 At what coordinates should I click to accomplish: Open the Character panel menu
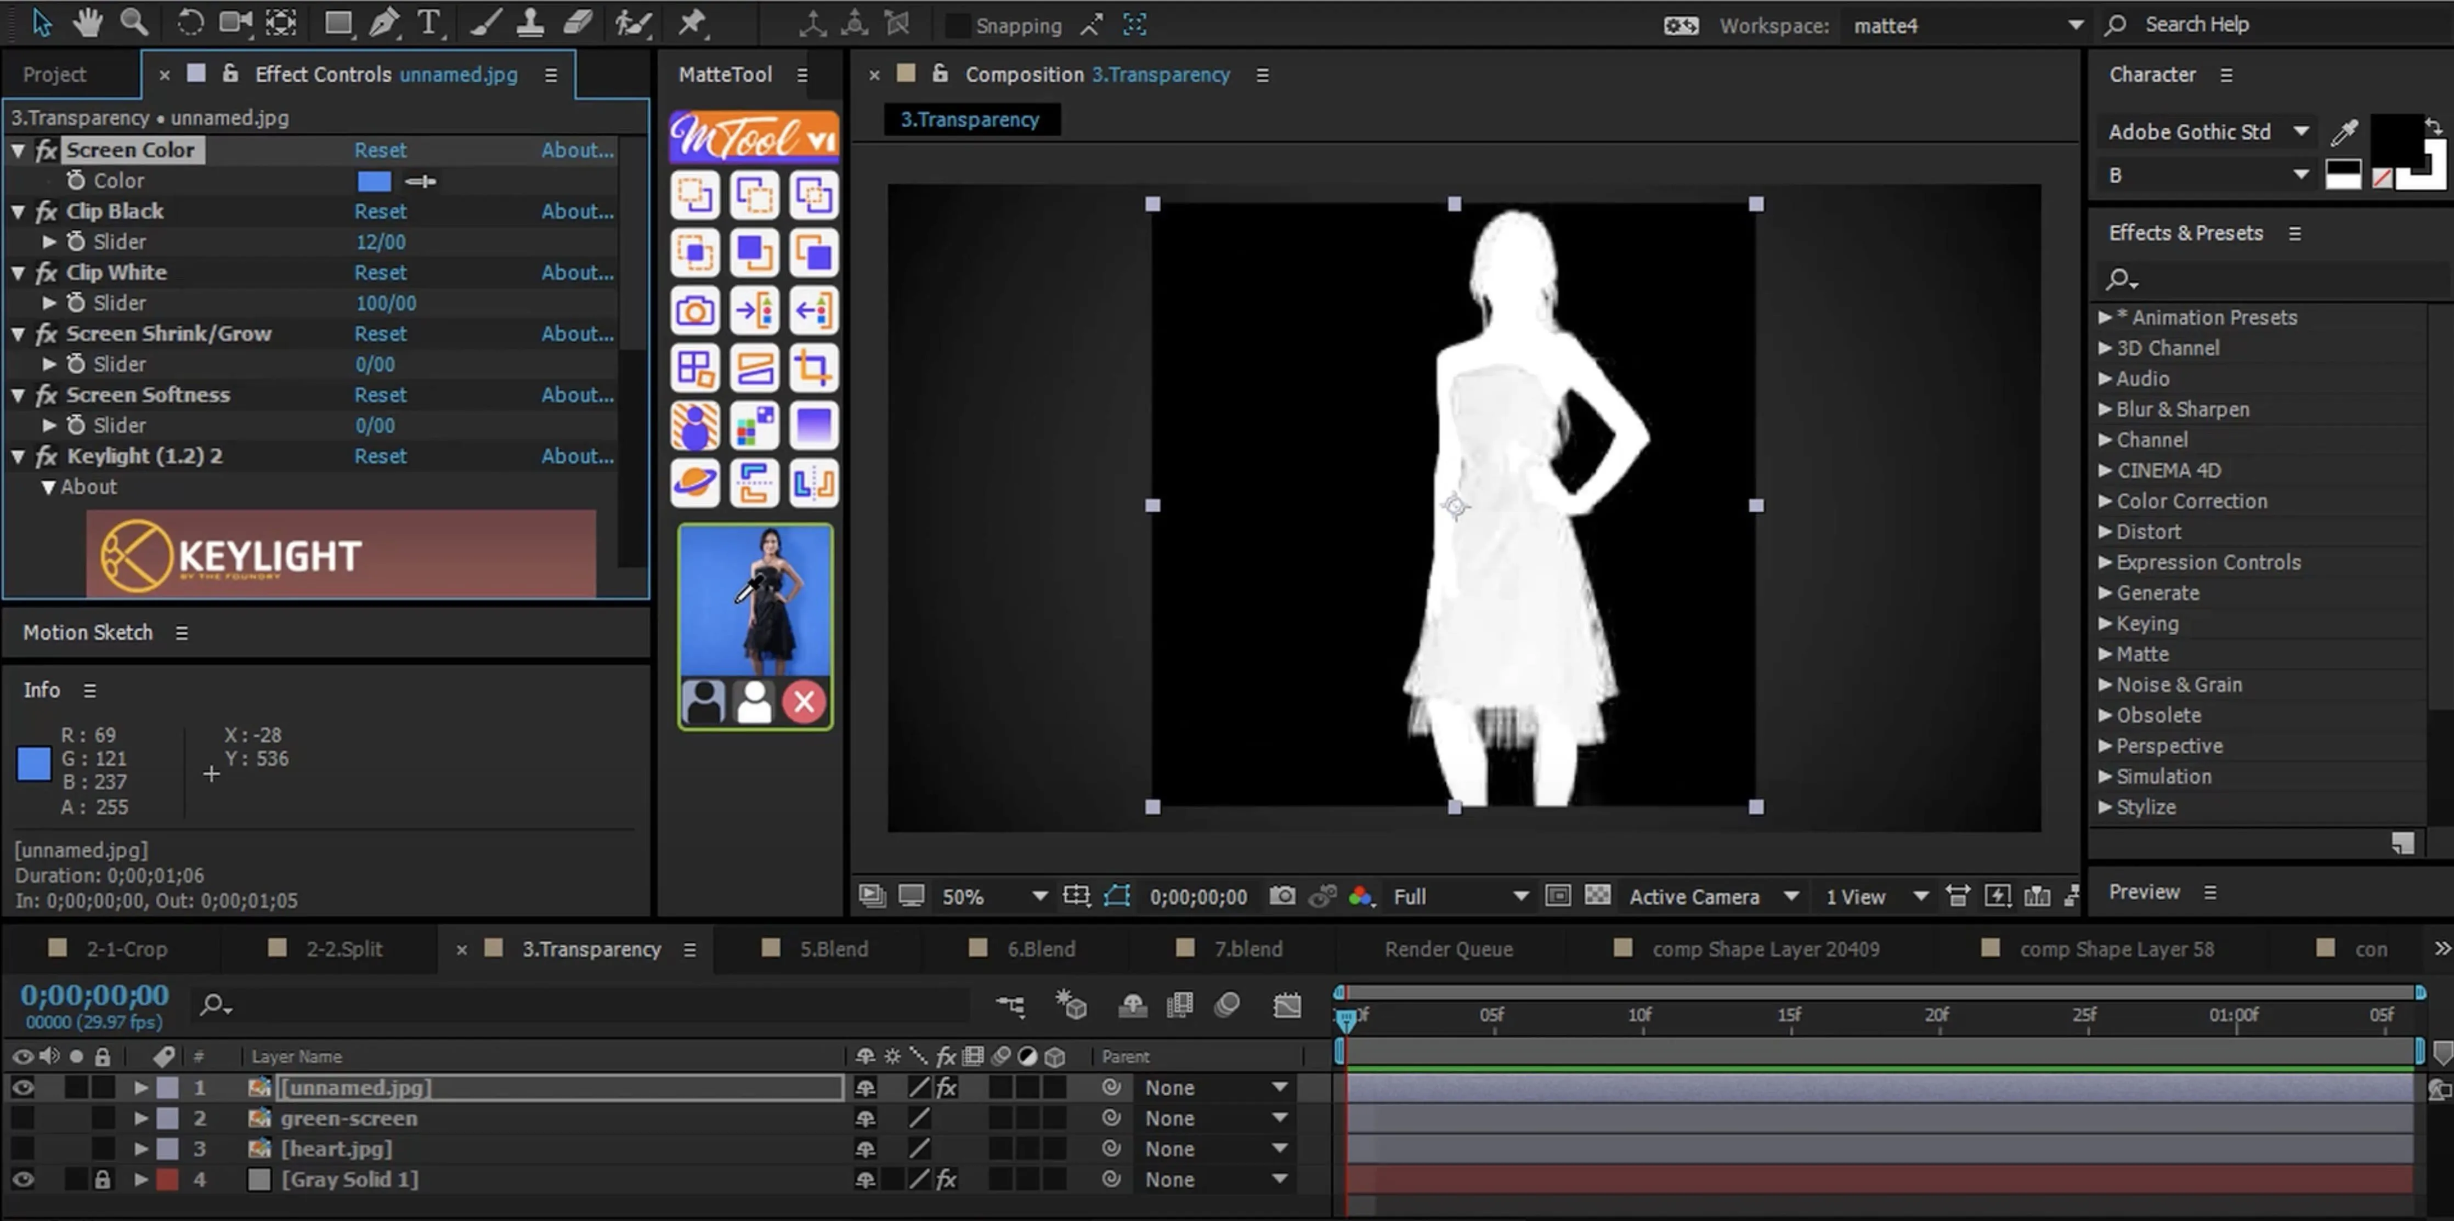point(2226,75)
